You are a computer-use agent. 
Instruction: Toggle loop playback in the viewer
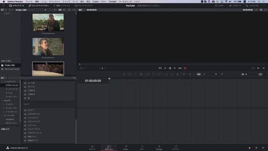point(185,68)
